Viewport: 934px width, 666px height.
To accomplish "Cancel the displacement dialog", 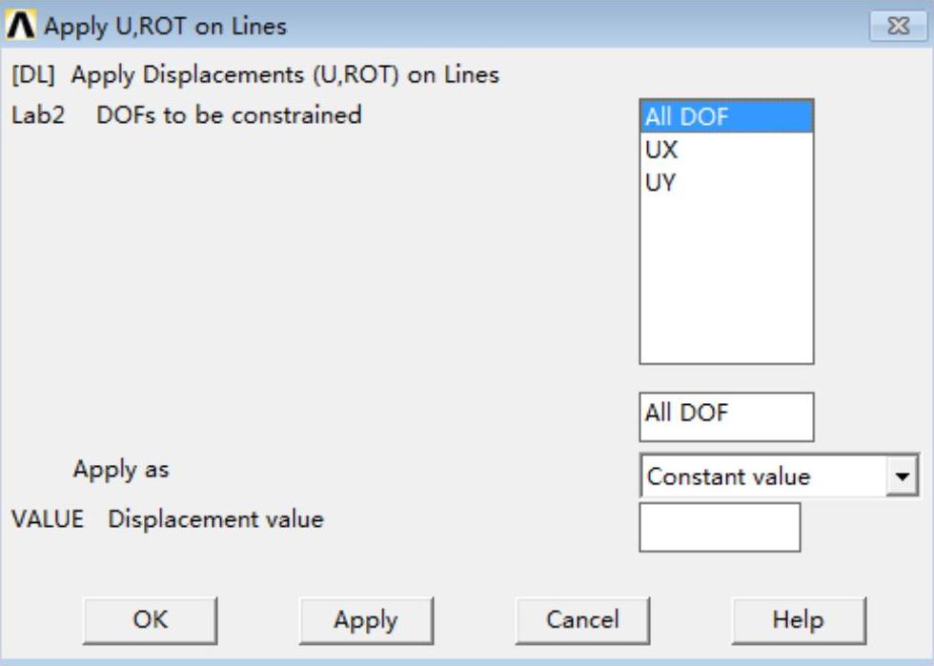I will 582,620.
